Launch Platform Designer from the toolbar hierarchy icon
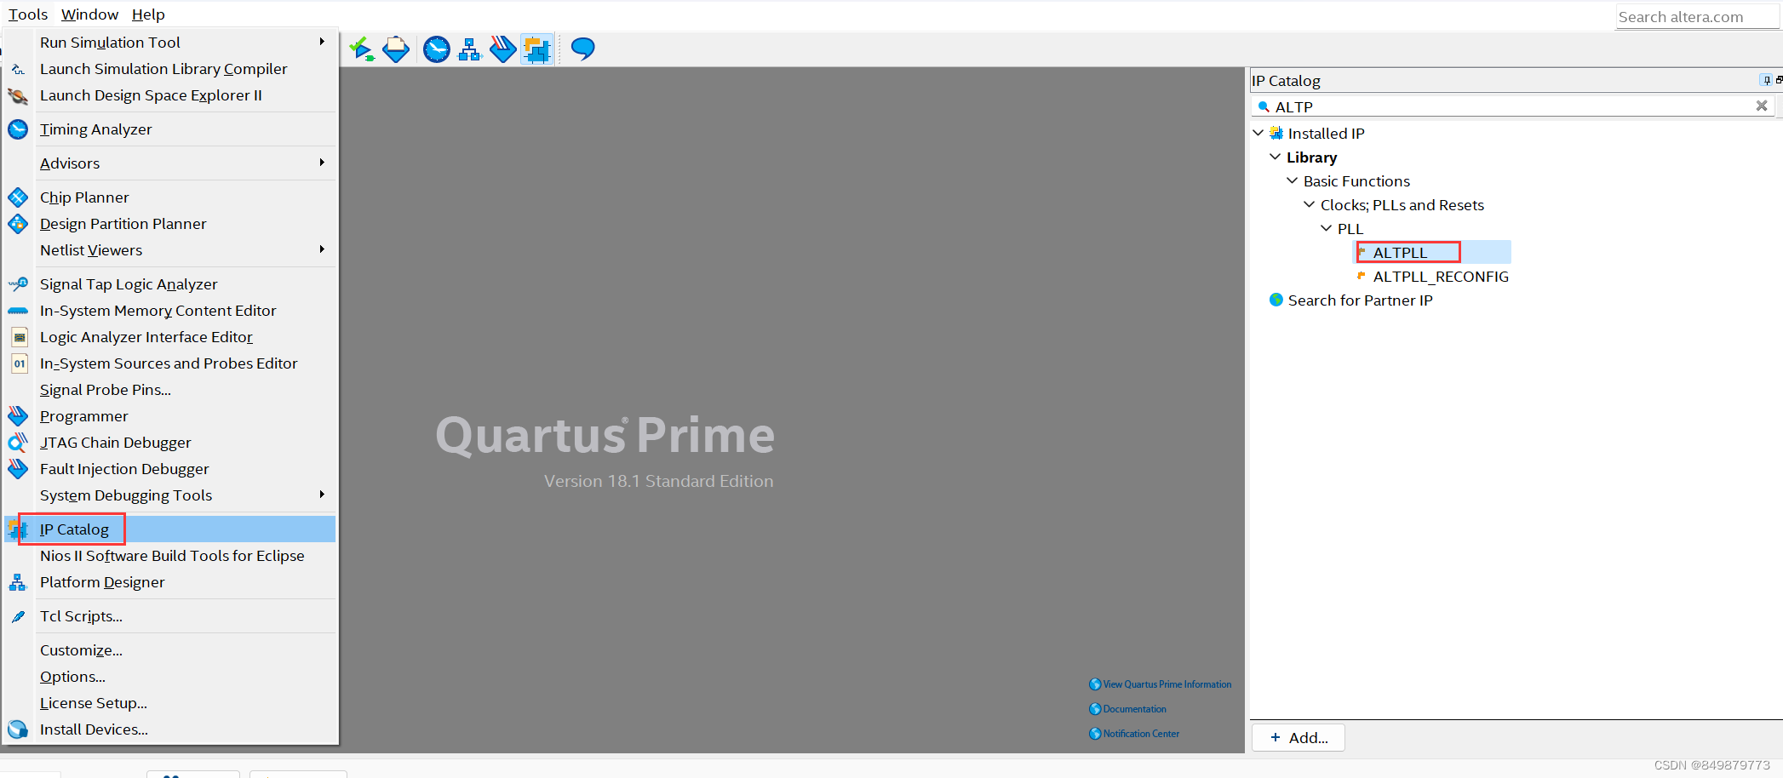The image size is (1783, 778). coord(470,49)
